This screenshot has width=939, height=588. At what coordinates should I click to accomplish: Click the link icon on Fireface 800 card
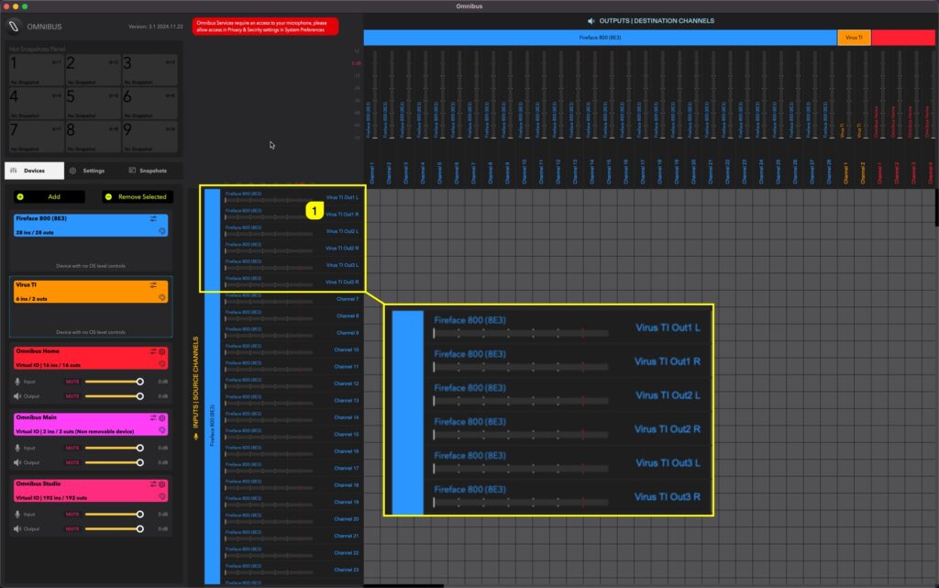click(162, 231)
